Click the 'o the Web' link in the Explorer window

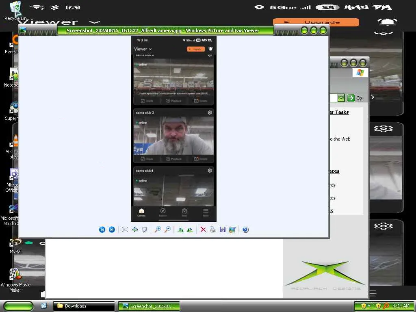(340, 139)
